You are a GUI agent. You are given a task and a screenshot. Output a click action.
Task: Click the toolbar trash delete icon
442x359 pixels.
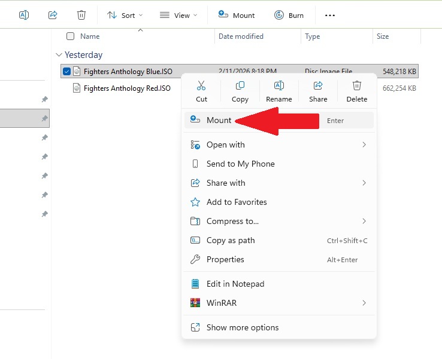[x=81, y=15]
